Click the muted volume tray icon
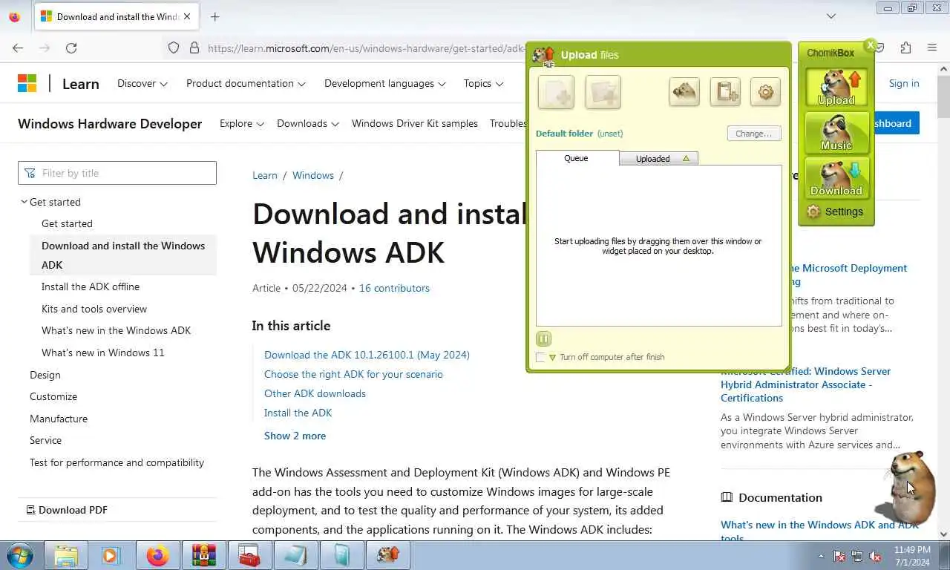Screen dimensions: 950x570 (875, 556)
